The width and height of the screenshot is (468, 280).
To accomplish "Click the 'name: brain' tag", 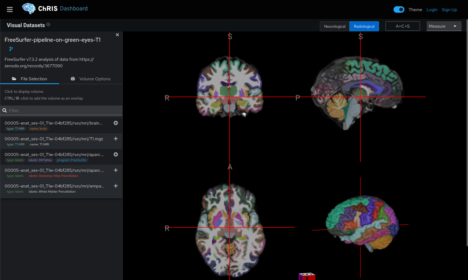I will (x=38, y=129).
